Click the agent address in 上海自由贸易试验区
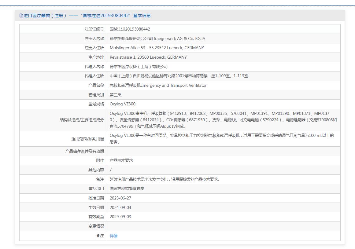Image resolution: width=355 pixels, height=249 pixels. 179,76
